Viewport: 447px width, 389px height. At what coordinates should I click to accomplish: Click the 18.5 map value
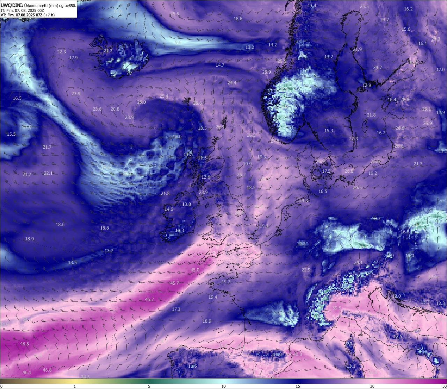coord(251,188)
